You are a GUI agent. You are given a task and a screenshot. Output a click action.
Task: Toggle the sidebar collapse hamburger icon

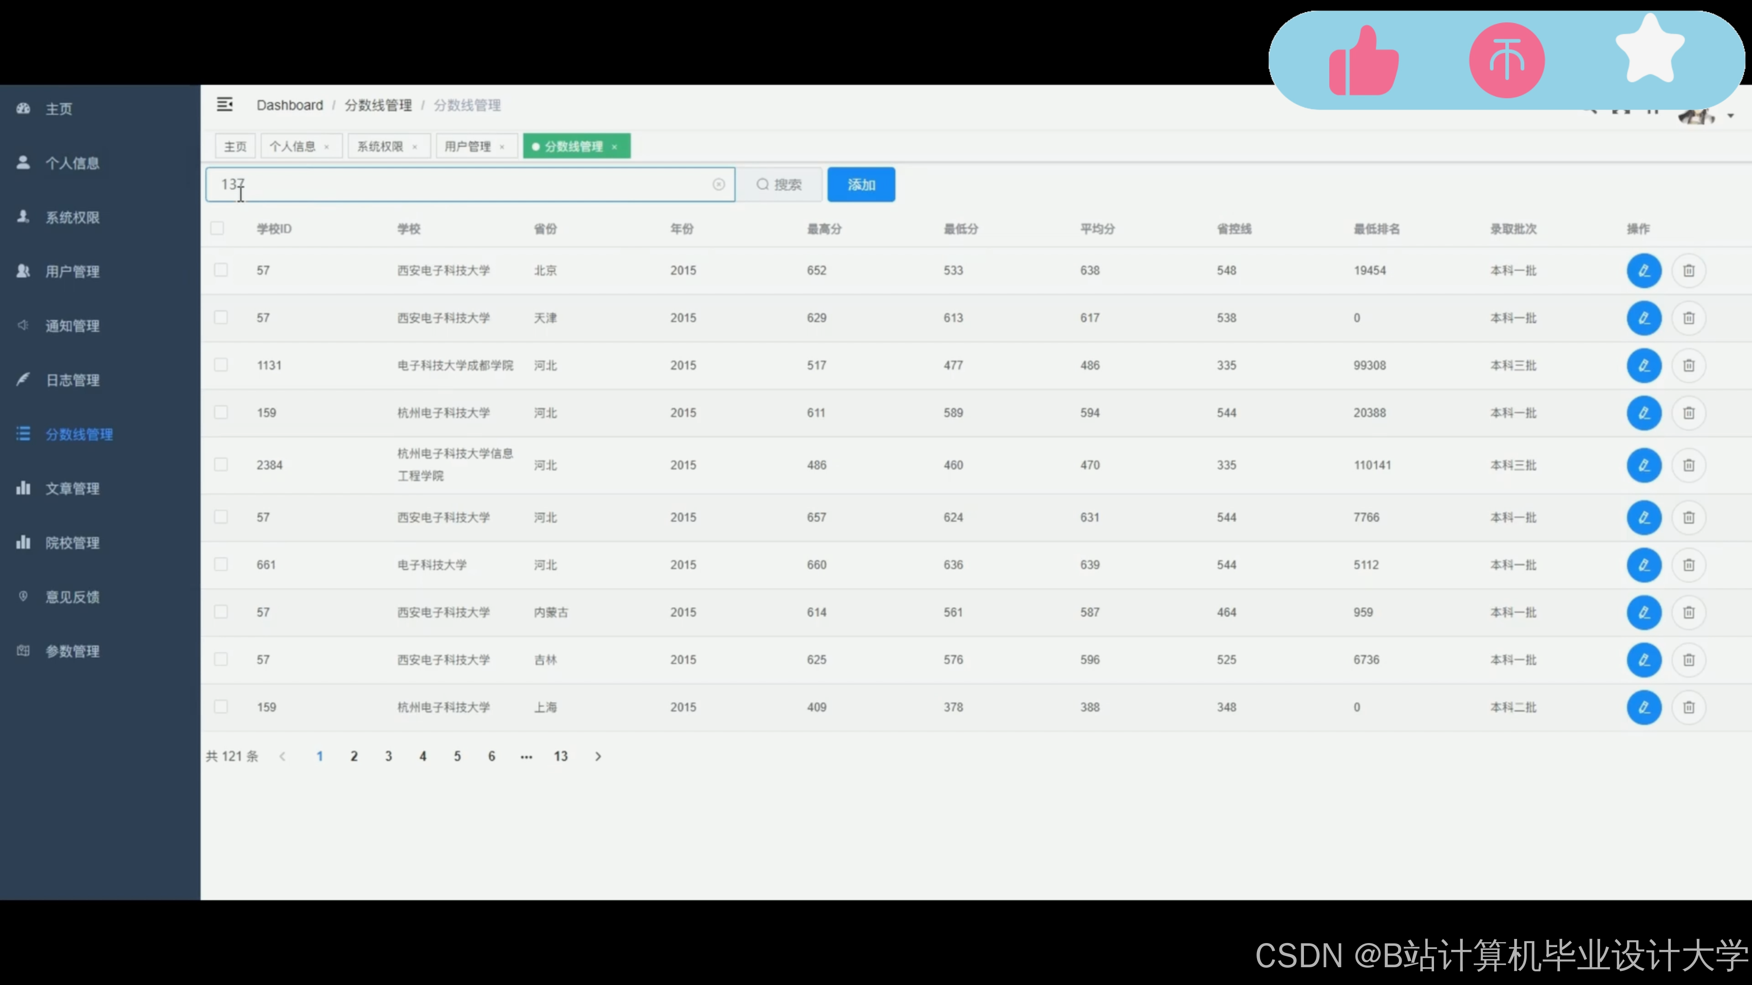224,105
